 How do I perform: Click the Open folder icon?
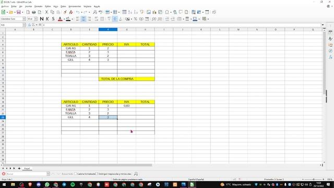(x=11, y=12)
